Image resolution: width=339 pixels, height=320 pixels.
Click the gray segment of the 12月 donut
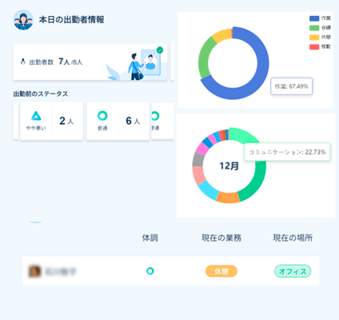click(x=198, y=159)
